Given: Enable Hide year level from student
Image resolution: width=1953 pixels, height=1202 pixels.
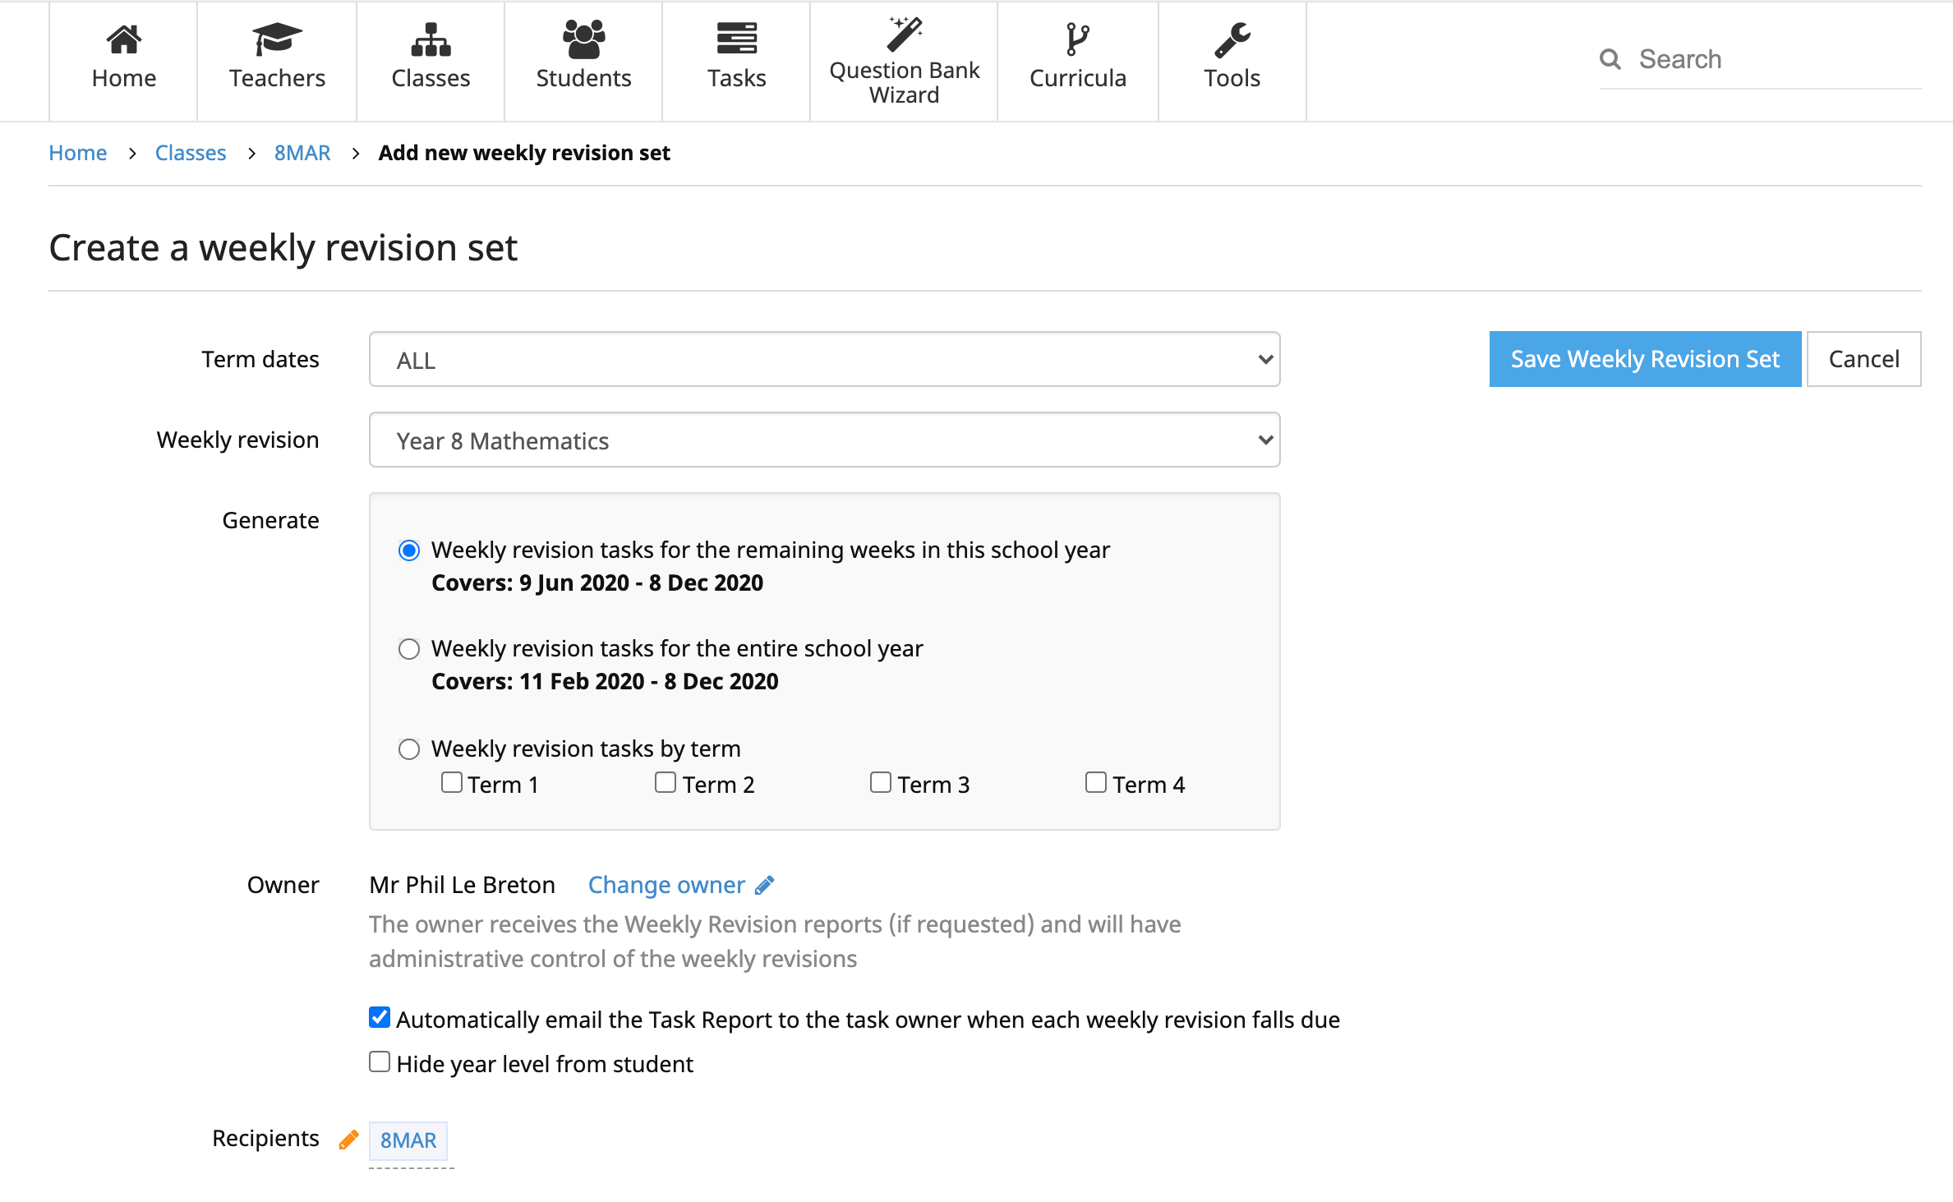Looking at the screenshot, I should tap(380, 1062).
